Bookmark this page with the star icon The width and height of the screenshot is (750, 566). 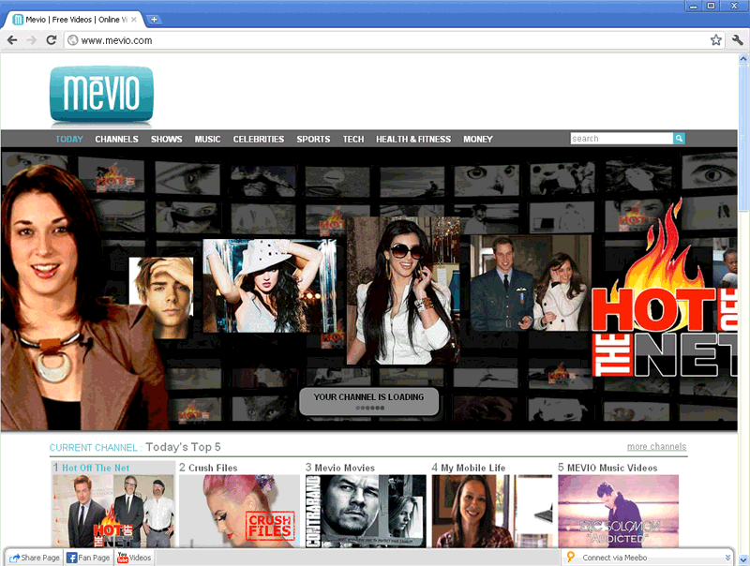coord(716,40)
